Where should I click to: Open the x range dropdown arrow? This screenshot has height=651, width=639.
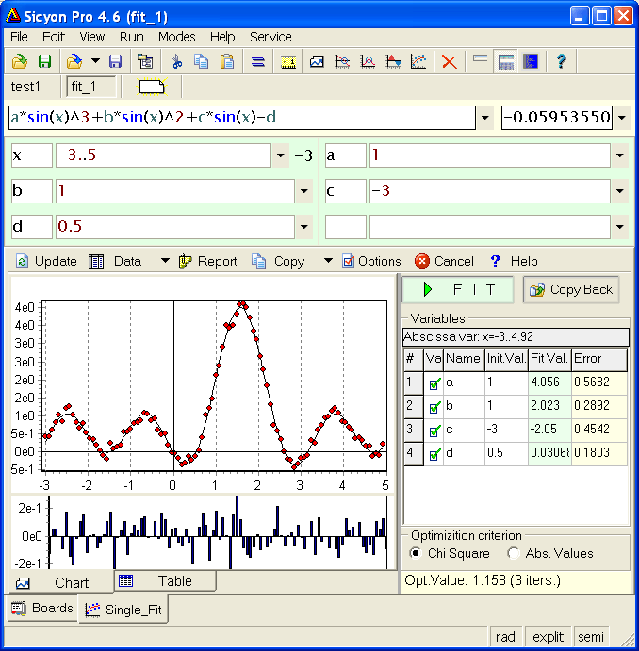(x=280, y=156)
